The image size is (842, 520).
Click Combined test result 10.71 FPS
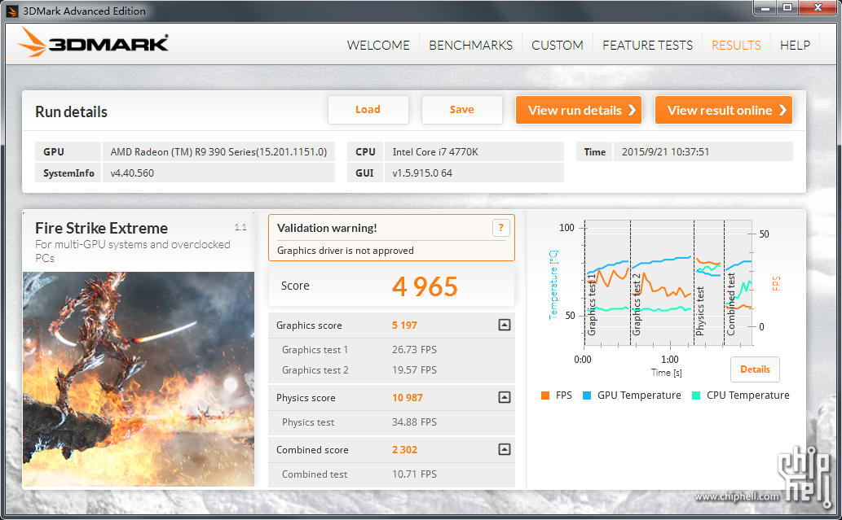[x=414, y=474]
